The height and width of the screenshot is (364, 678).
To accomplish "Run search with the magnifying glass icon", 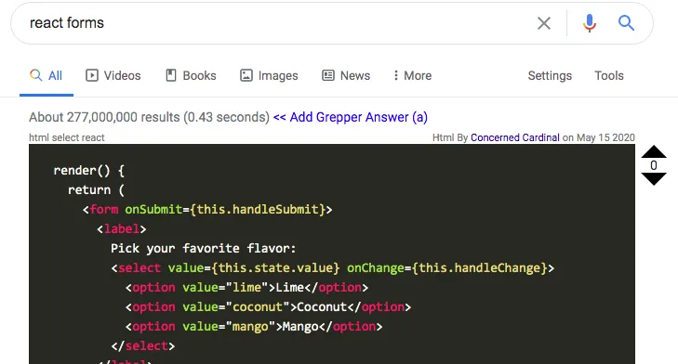I will pyautogui.click(x=626, y=22).
